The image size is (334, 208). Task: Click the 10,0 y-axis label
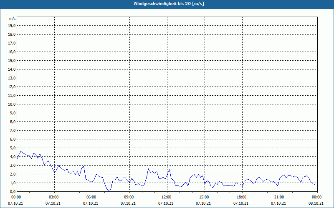[x=12, y=104]
